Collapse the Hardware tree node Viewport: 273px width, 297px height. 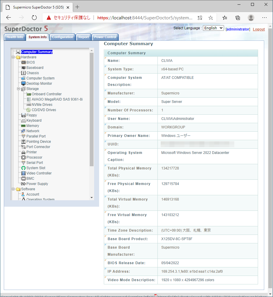click(x=13, y=57)
